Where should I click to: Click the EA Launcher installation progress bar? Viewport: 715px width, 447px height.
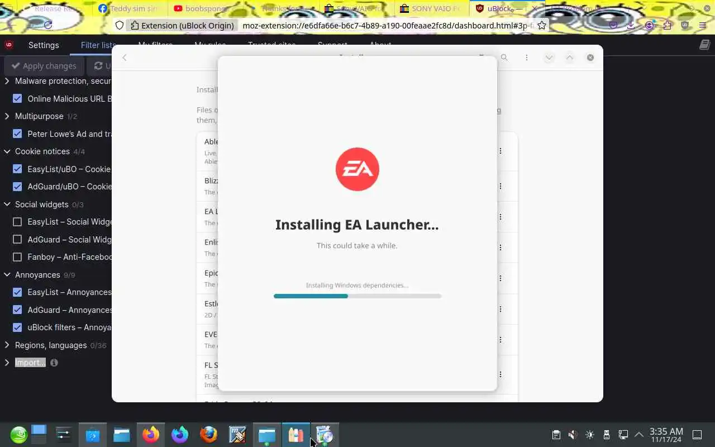[357, 296]
